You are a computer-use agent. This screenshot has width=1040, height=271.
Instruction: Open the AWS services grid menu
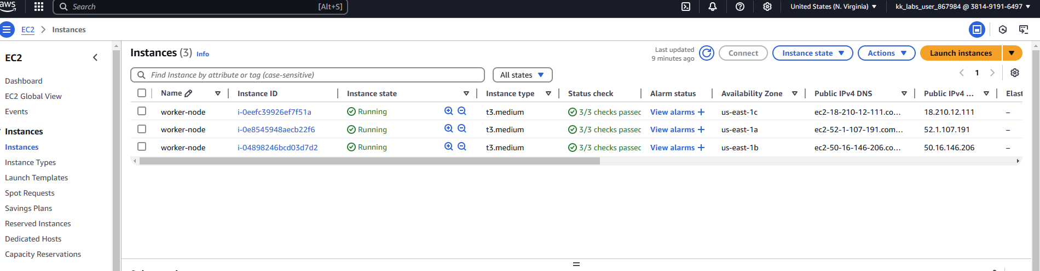point(39,7)
